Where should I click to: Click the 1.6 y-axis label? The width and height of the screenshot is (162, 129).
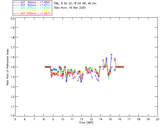coord(12,57)
